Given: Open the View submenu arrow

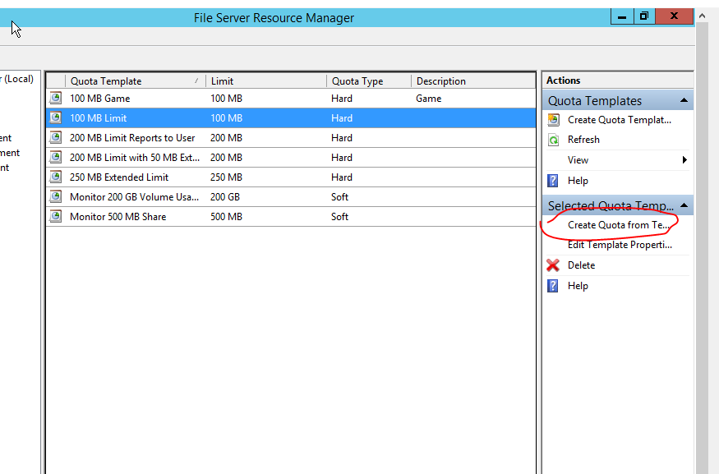Looking at the screenshot, I should click(x=684, y=159).
